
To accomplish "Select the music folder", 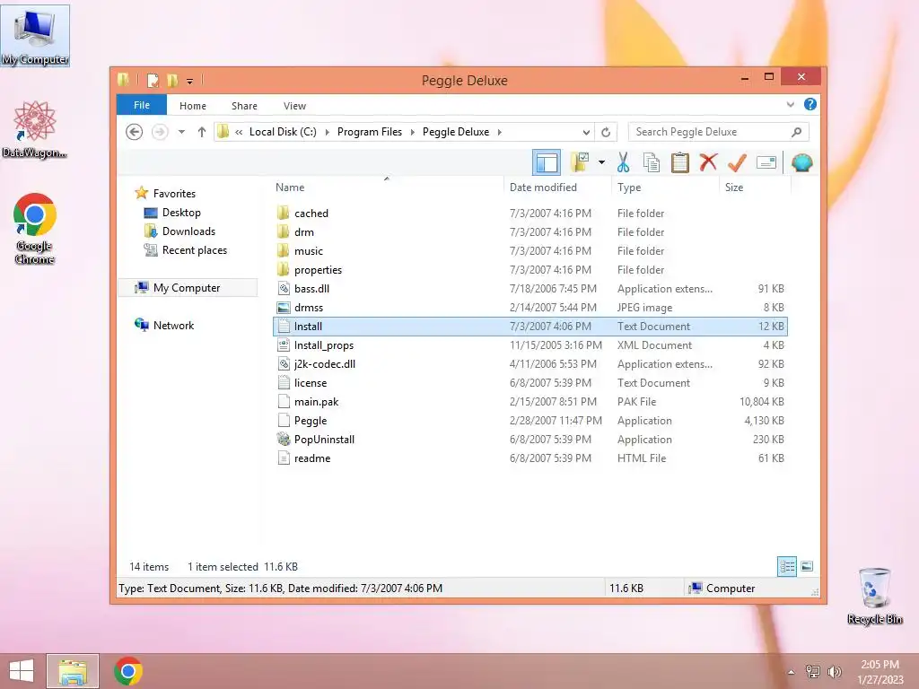I will [x=530, y=251].
